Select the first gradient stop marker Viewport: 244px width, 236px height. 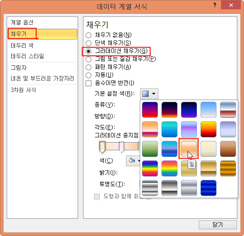pos(102,147)
